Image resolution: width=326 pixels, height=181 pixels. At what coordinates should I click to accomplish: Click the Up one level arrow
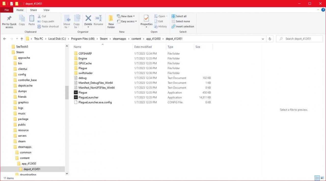click(22, 39)
